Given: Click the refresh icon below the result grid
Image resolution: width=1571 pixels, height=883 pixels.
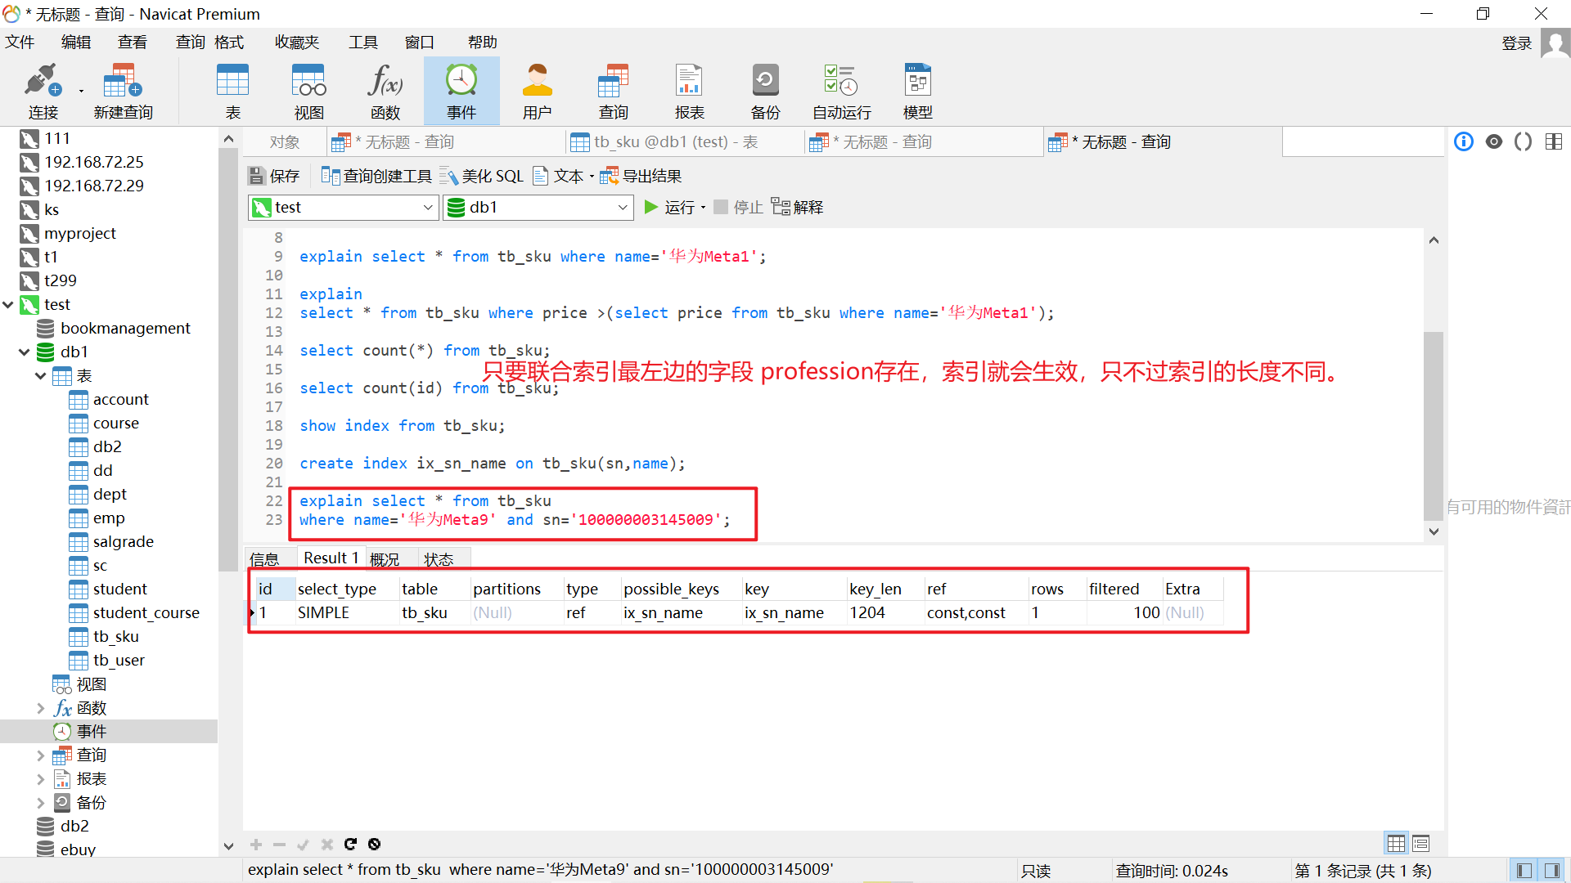Looking at the screenshot, I should (350, 844).
